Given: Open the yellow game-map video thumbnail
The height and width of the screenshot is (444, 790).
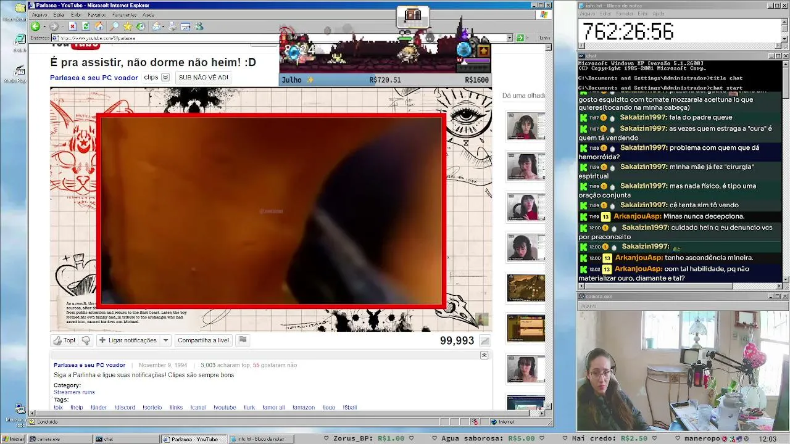Looking at the screenshot, I should pos(526,287).
